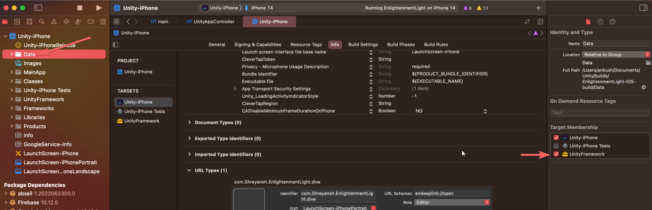The width and height of the screenshot is (652, 210).
Task: Show the History inspector clock icon
Action: 600,22
